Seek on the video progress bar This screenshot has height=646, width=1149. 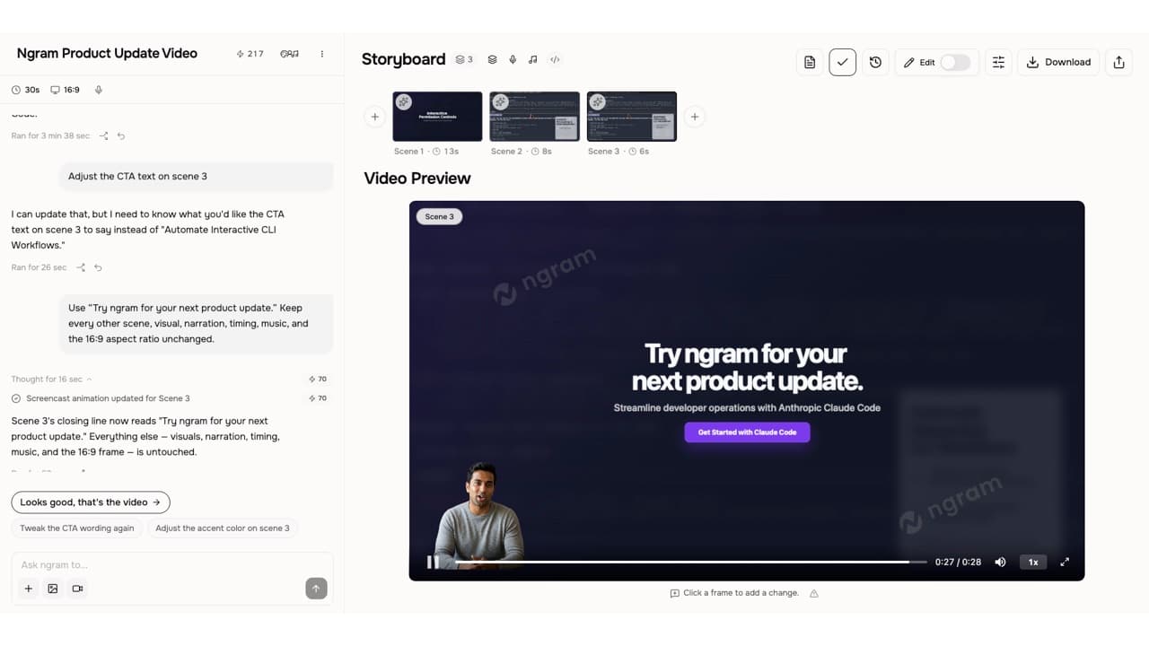[x=690, y=563]
